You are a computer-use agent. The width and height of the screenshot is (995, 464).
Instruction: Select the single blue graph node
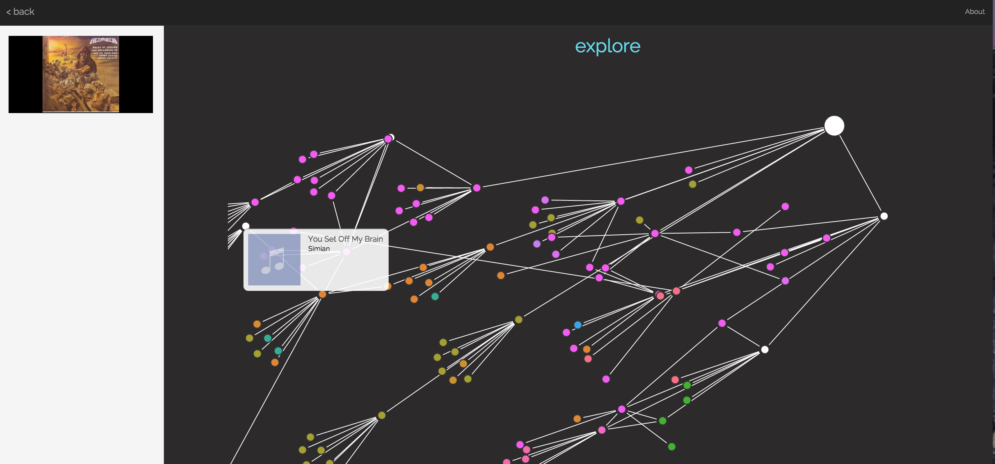pyautogui.click(x=577, y=325)
